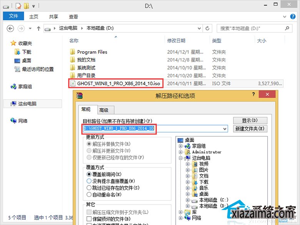Select 桌面 root in dialog folder tree
The width and height of the screenshot is (300, 225).
pos(189,140)
